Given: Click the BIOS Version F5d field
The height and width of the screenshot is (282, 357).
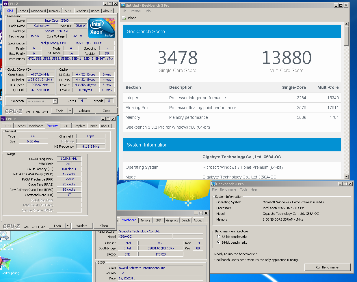Looking at the screenshot, I should click(x=161, y=273).
